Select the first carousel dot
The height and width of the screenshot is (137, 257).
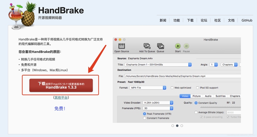pos(173,126)
